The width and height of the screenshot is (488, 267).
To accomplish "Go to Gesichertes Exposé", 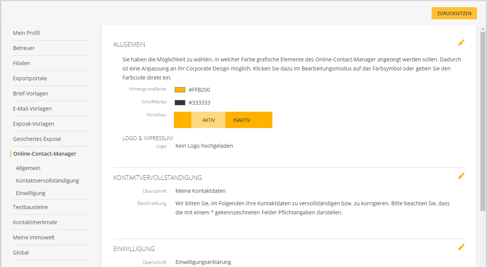I will 37,139.
